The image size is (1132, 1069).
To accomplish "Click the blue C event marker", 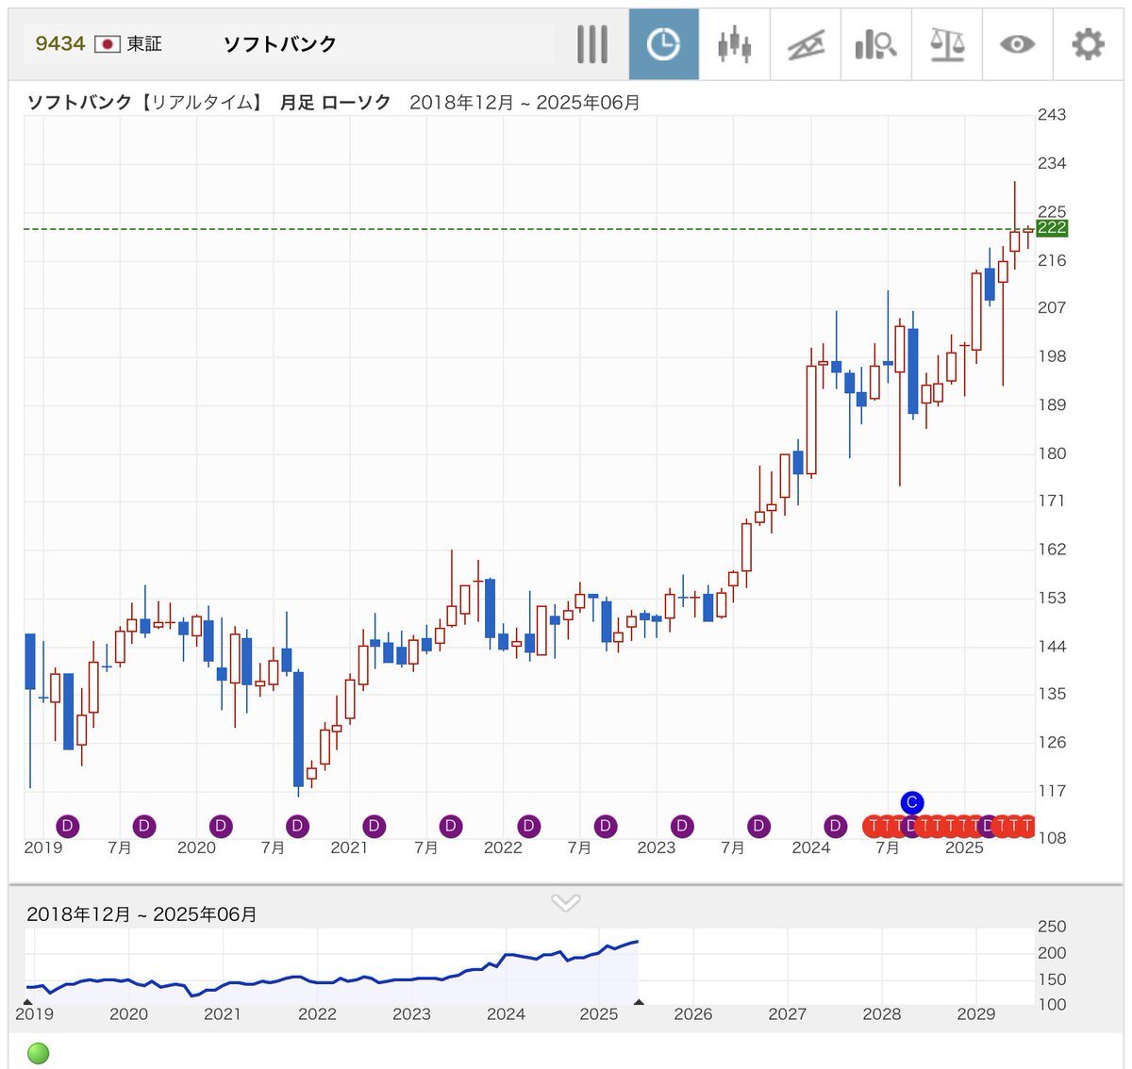I will (911, 803).
